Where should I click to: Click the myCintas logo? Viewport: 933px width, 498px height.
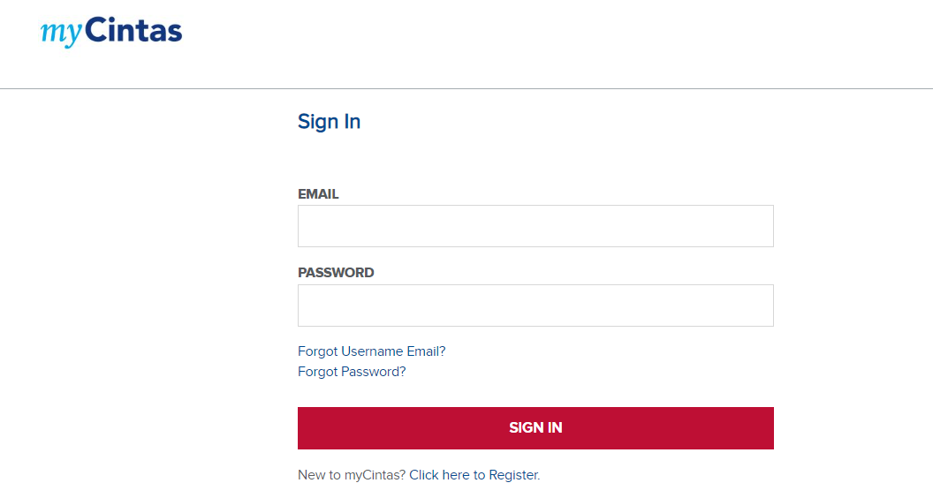(111, 32)
